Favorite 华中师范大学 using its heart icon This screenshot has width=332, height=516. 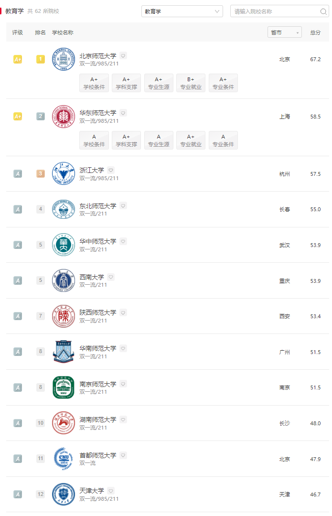(123, 241)
